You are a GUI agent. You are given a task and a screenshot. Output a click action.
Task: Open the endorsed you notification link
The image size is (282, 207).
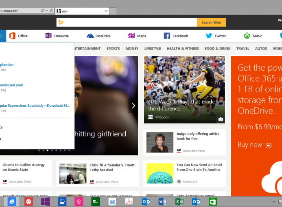[x=11, y=85]
